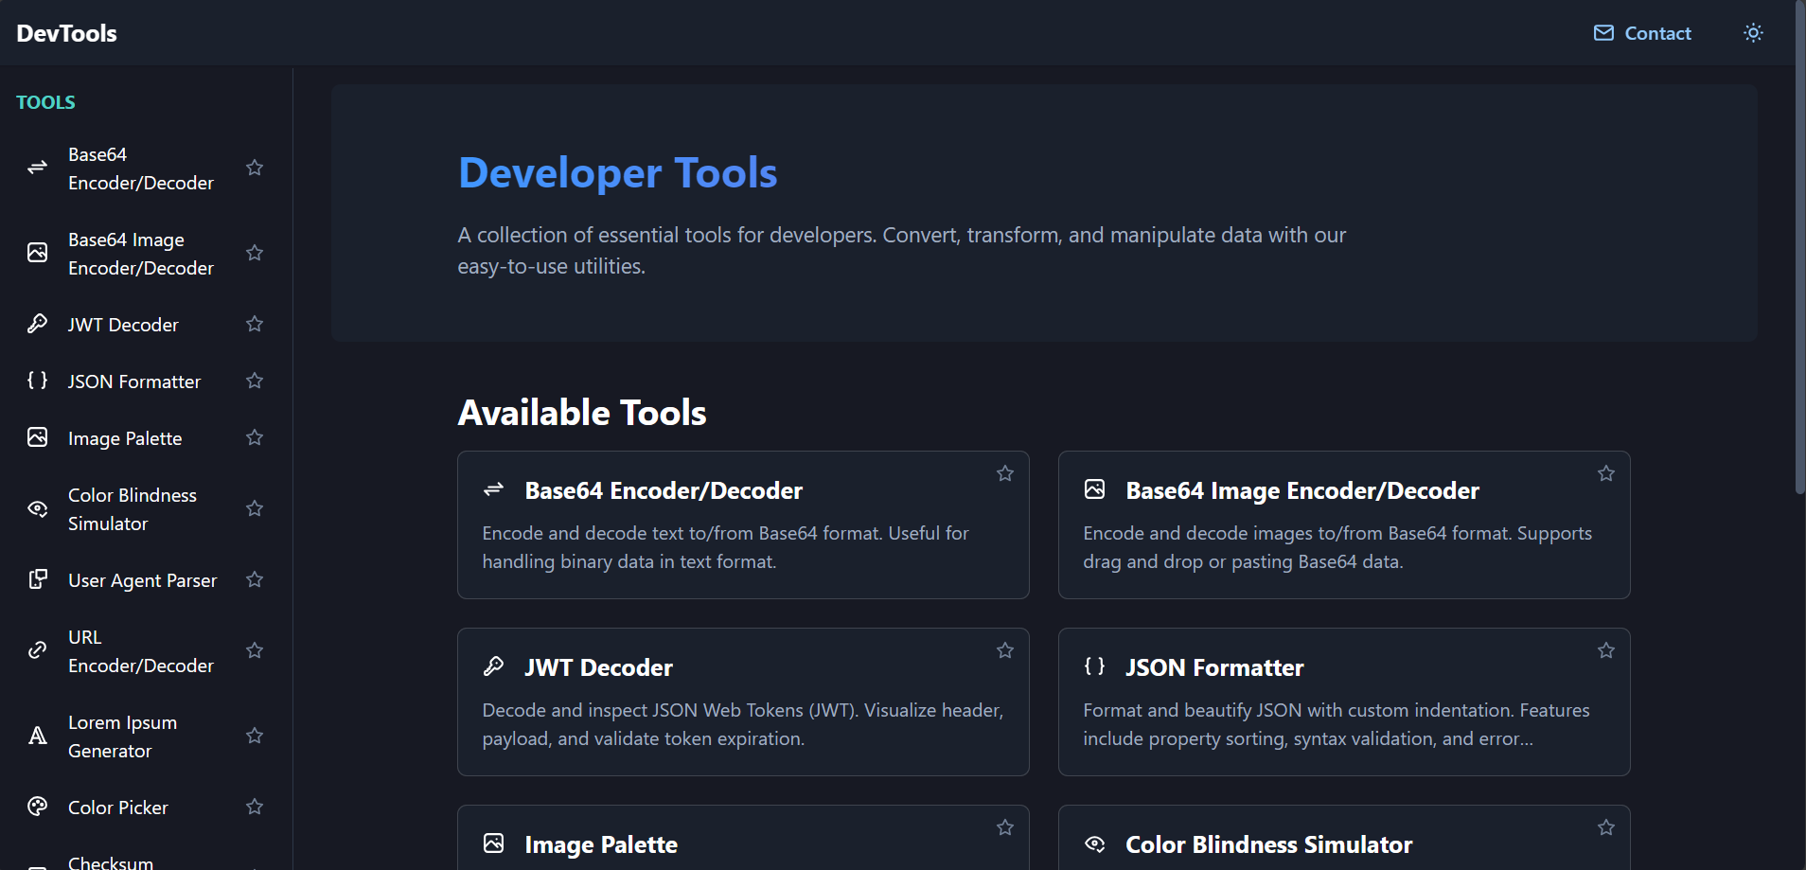This screenshot has width=1806, height=870.
Task: Click the JSON Formatter braces icon in sidebar
Action: pyautogui.click(x=38, y=381)
